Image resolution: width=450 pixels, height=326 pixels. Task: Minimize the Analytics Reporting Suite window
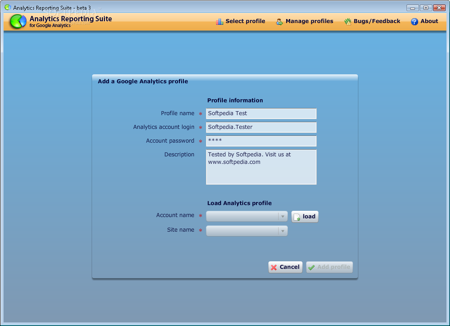(412, 8)
